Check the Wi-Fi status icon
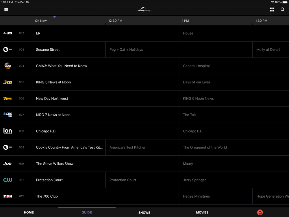Viewport: 289px width, 217px height. pyautogui.click(x=272, y=2)
